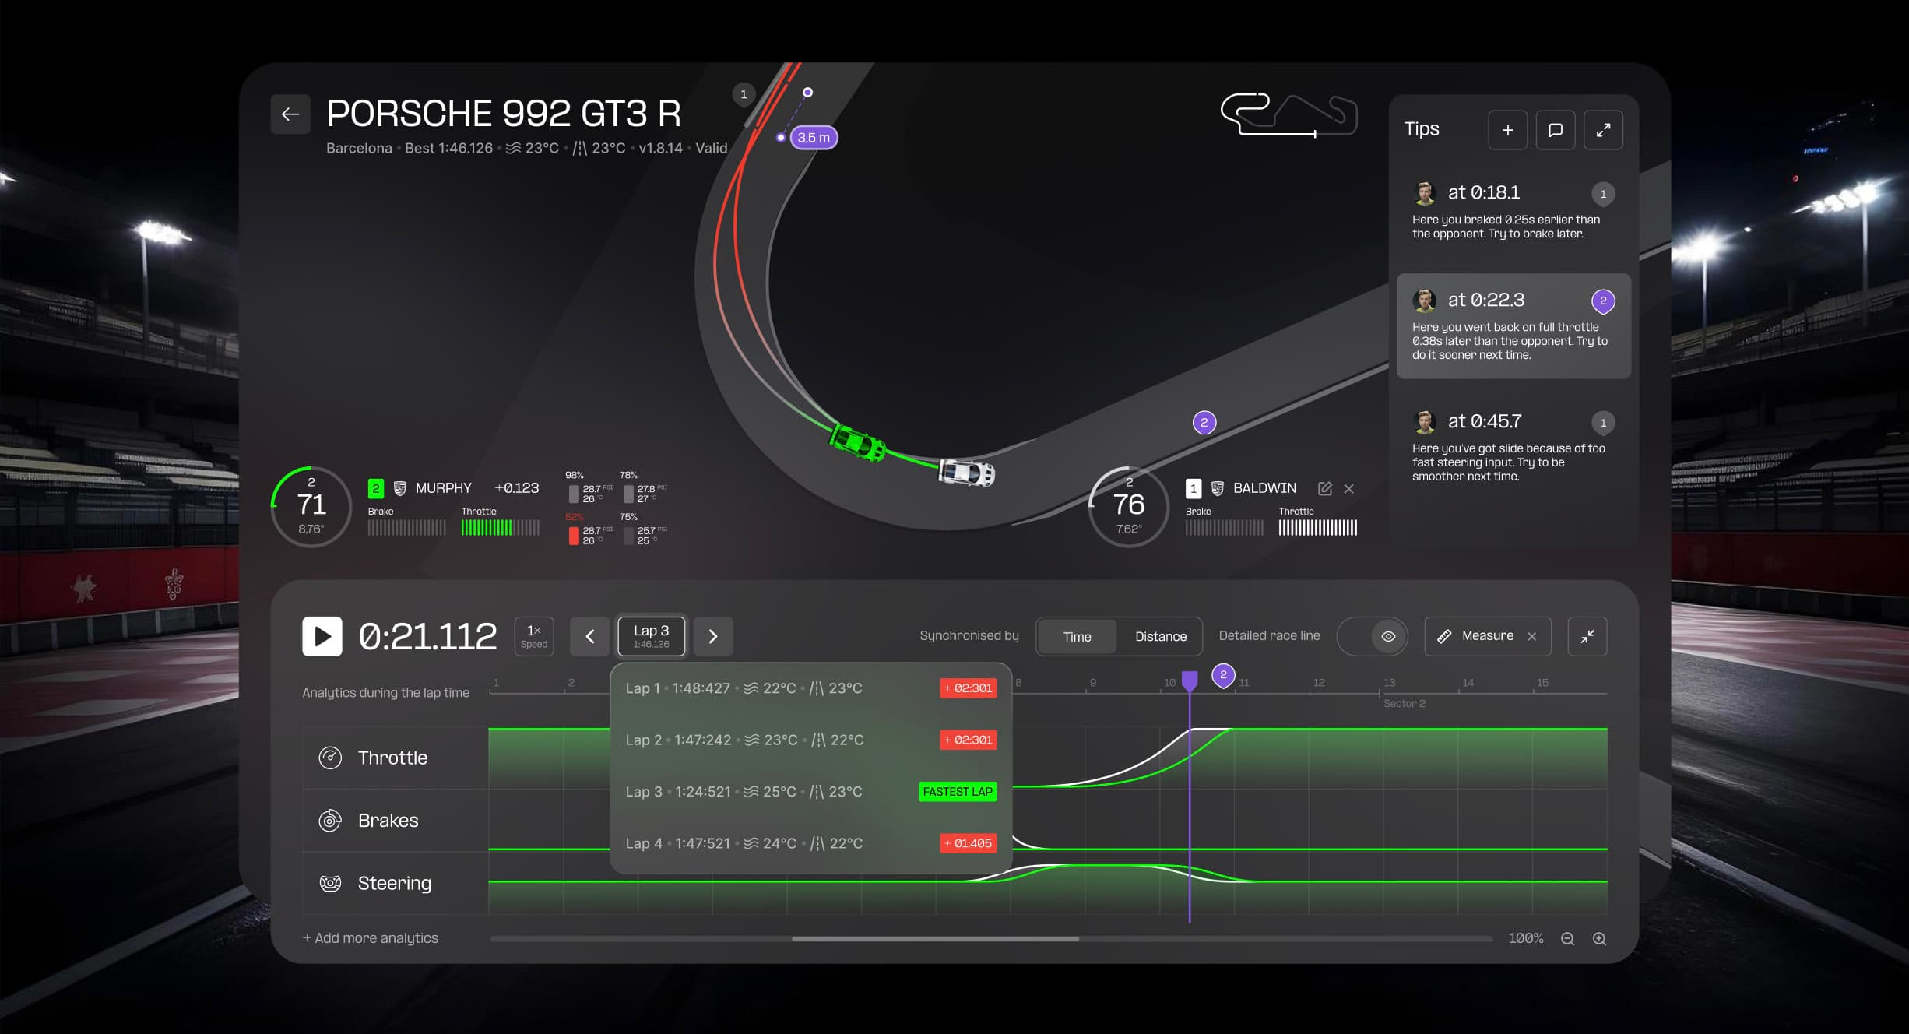Play the lap replay

point(322,636)
